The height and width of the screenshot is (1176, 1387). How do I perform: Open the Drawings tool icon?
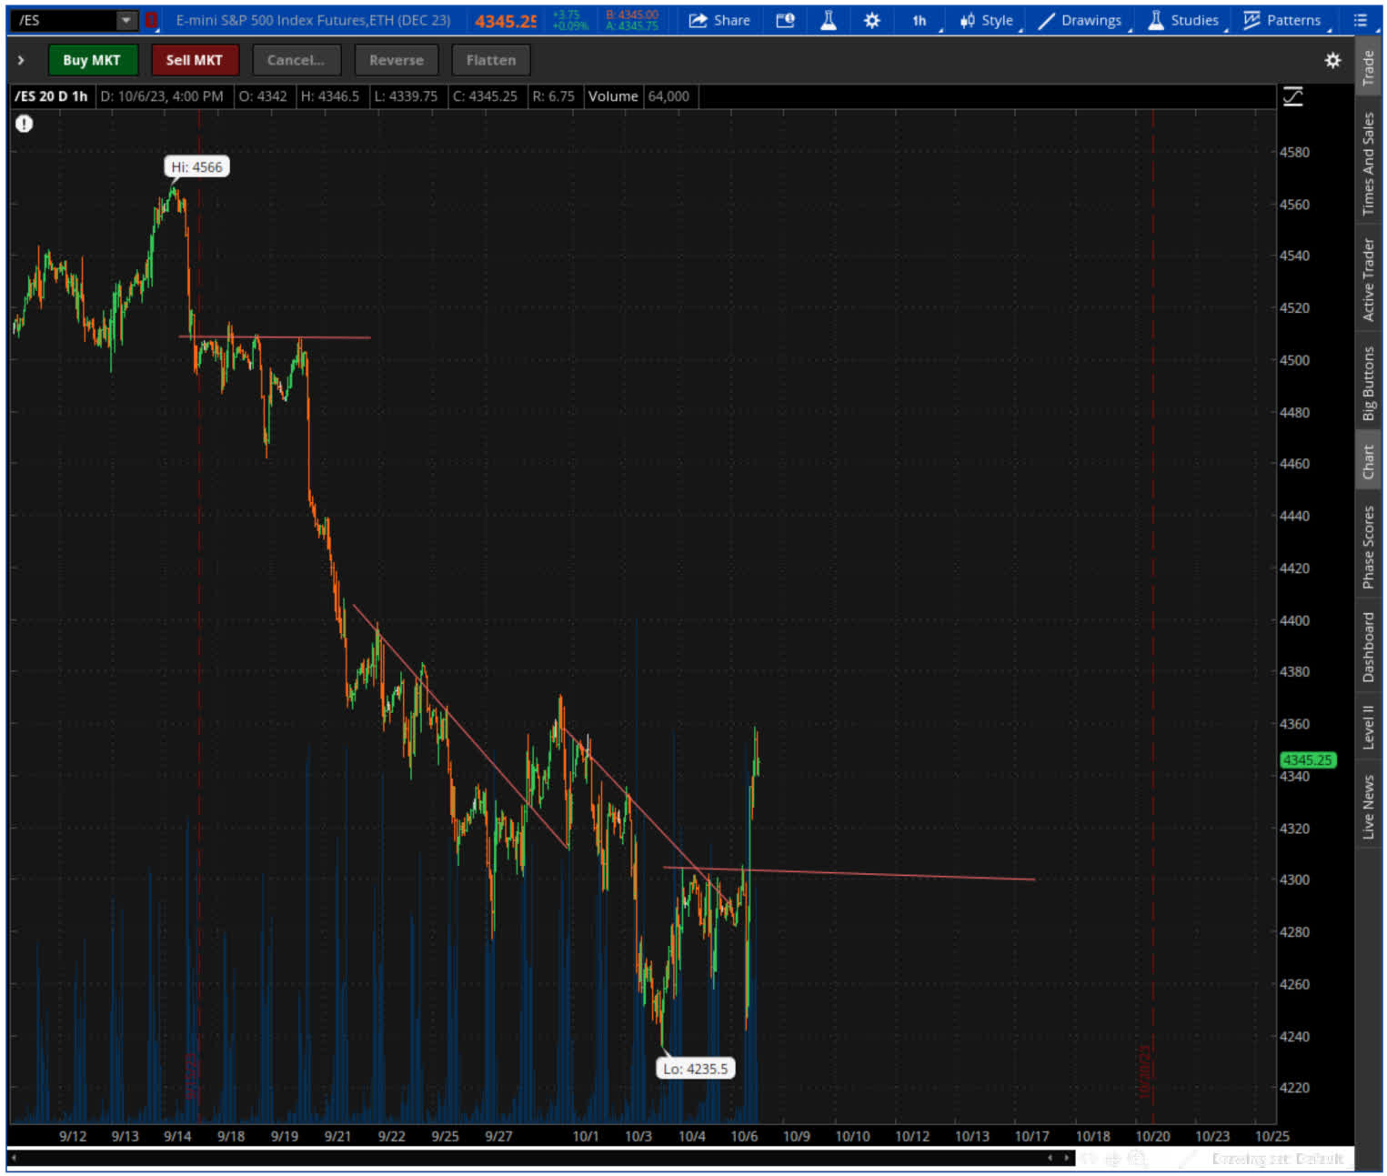1047,20
